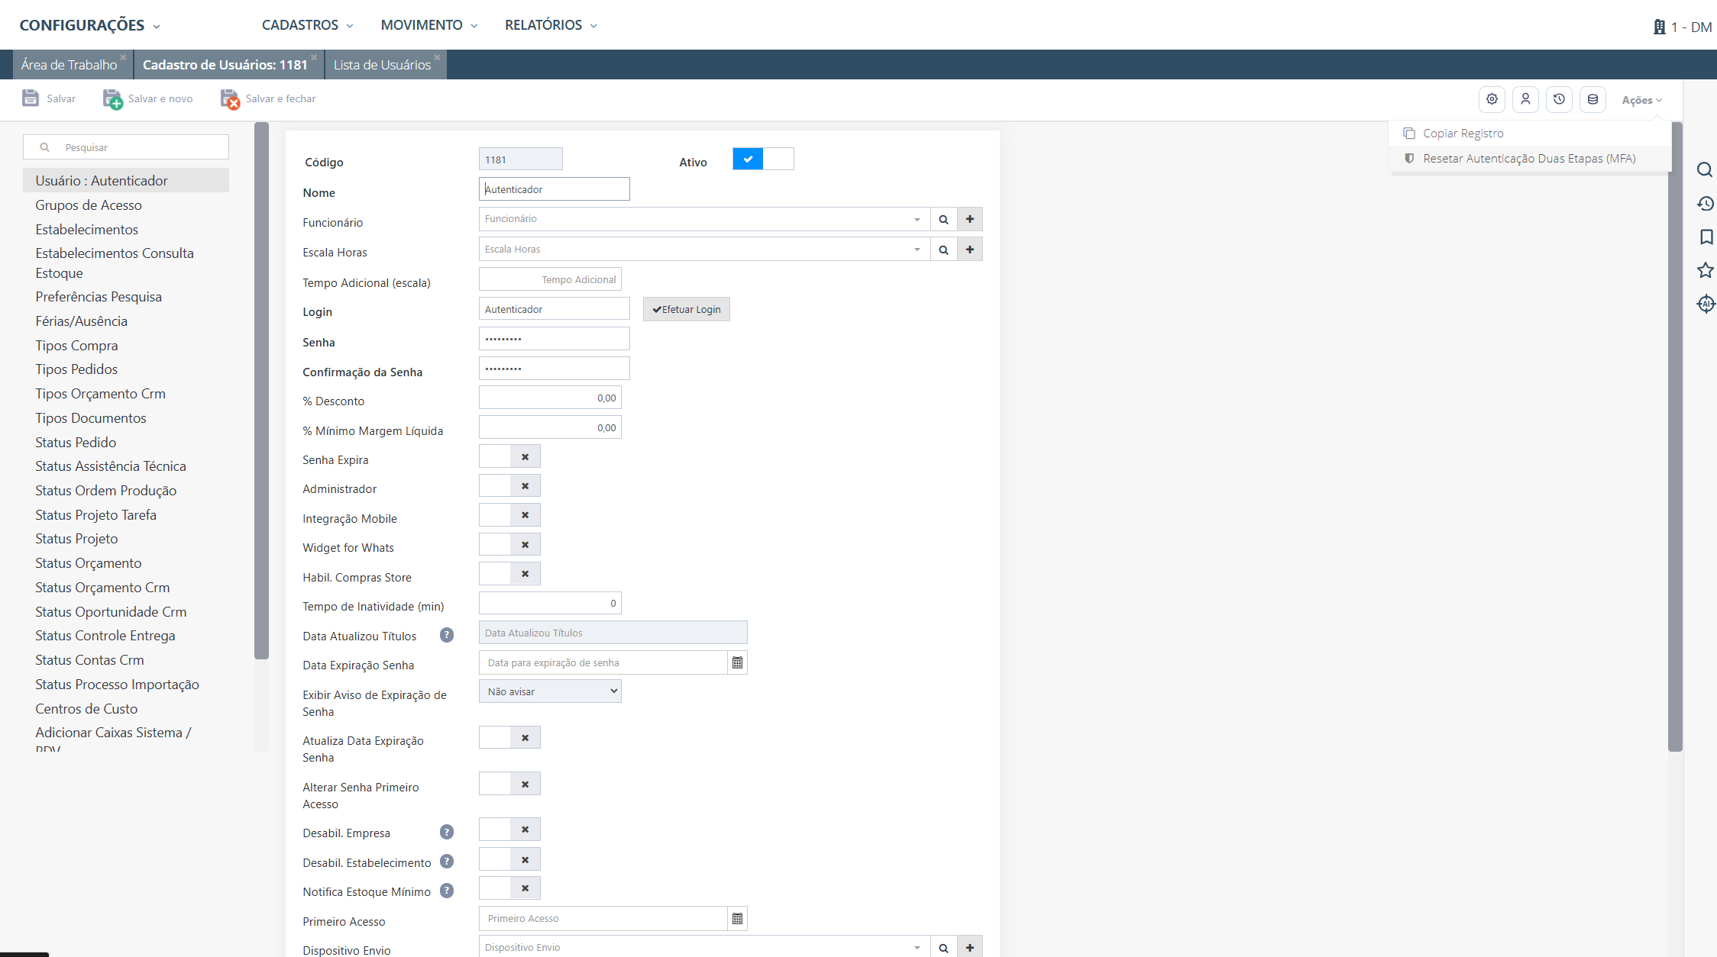Open the Exibir Aviso de Expiração dropdown
The width and height of the screenshot is (1717, 957).
point(550,691)
